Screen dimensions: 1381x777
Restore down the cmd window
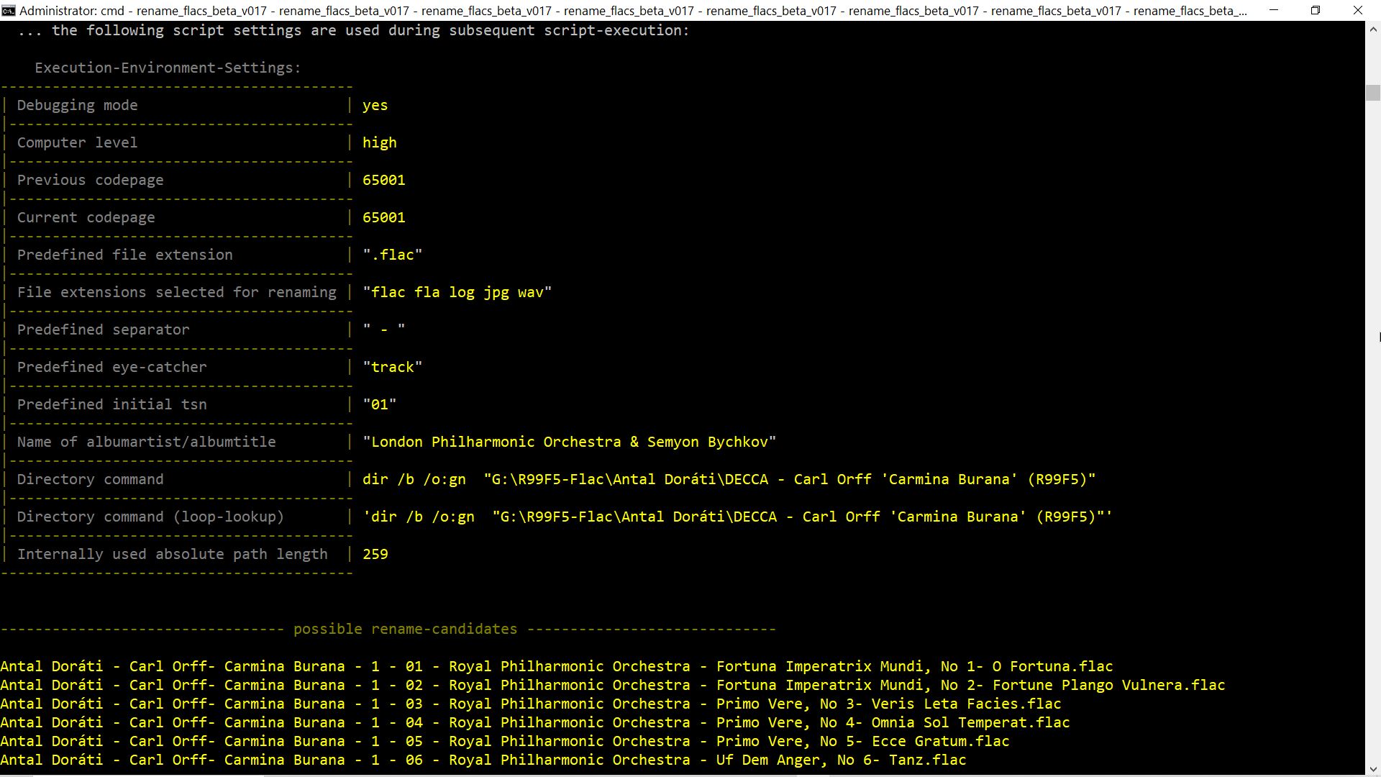pyautogui.click(x=1316, y=11)
